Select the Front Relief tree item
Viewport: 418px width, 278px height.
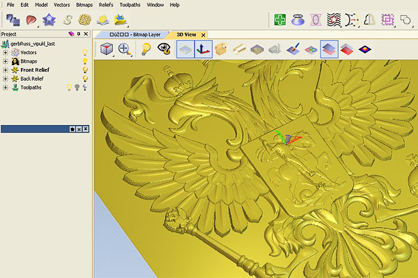point(35,70)
